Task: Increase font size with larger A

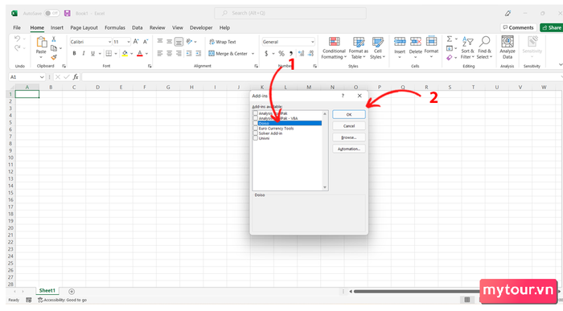Action: [136, 42]
